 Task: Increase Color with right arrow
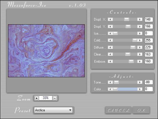click(140, 89)
